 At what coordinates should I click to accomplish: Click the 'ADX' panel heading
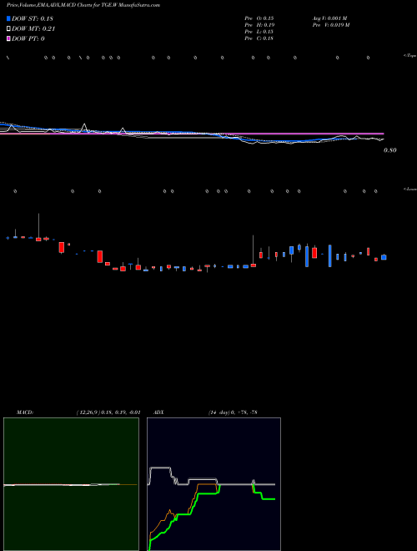click(x=158, y=412)
